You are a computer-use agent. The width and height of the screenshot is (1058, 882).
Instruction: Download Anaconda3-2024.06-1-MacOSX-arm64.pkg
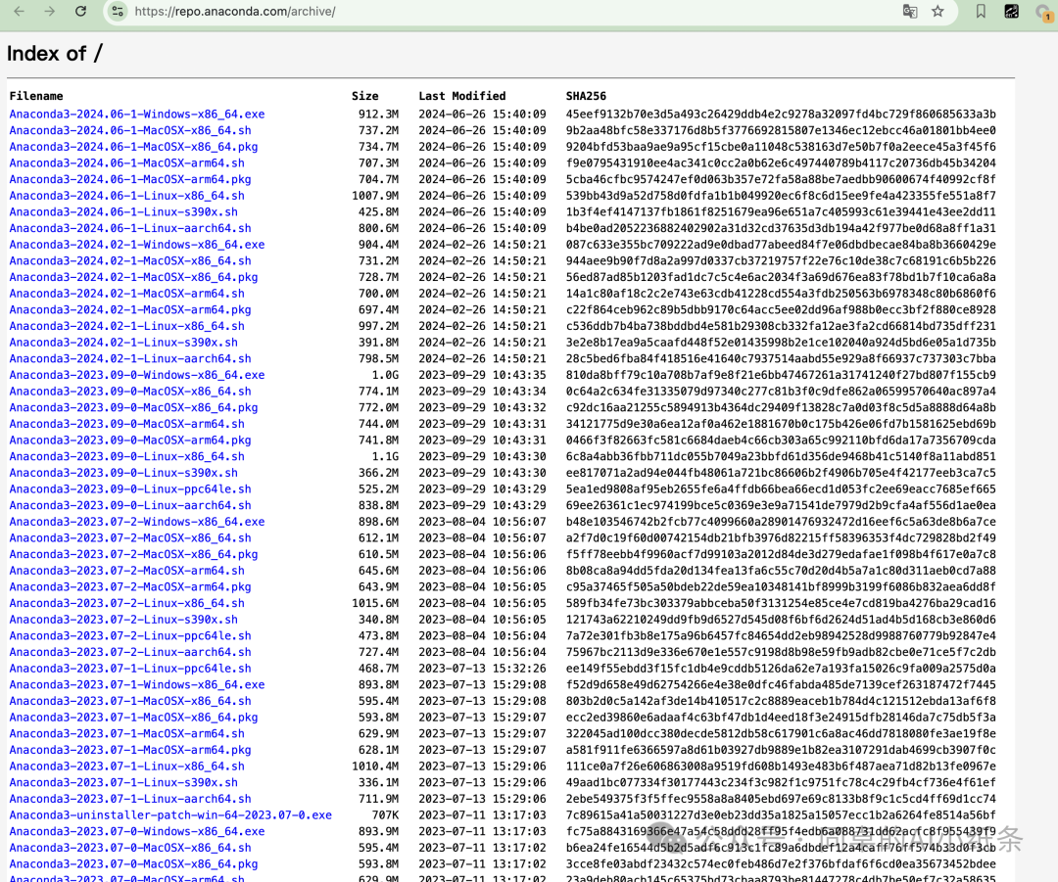130,179
